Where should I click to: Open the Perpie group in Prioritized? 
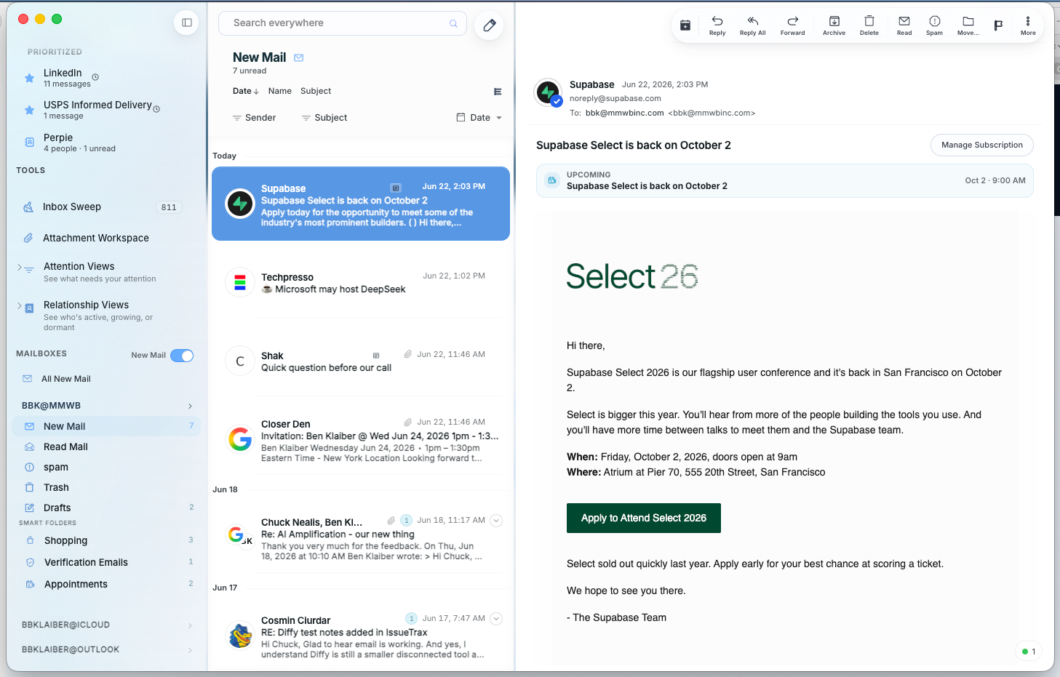point(107,143)
